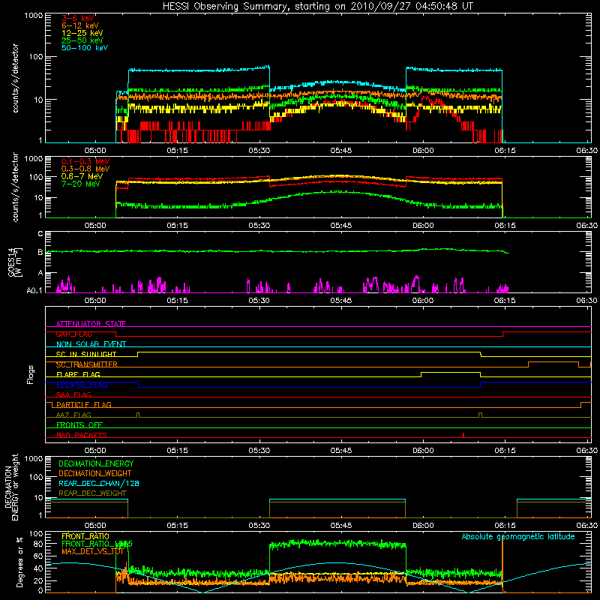
Task: Pick the cyan 50-100 keV legend label
Action: point(85,48)
